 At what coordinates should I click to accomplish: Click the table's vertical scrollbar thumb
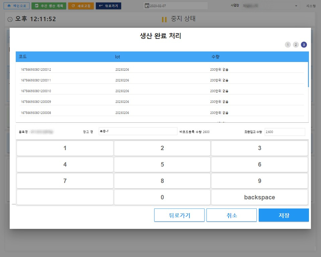pyautogui.click(x=308, y=75)
